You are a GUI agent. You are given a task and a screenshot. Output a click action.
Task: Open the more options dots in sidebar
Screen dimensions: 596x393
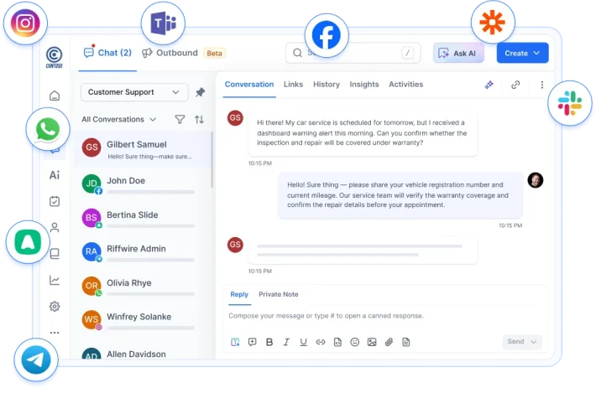tap(55, 333)
